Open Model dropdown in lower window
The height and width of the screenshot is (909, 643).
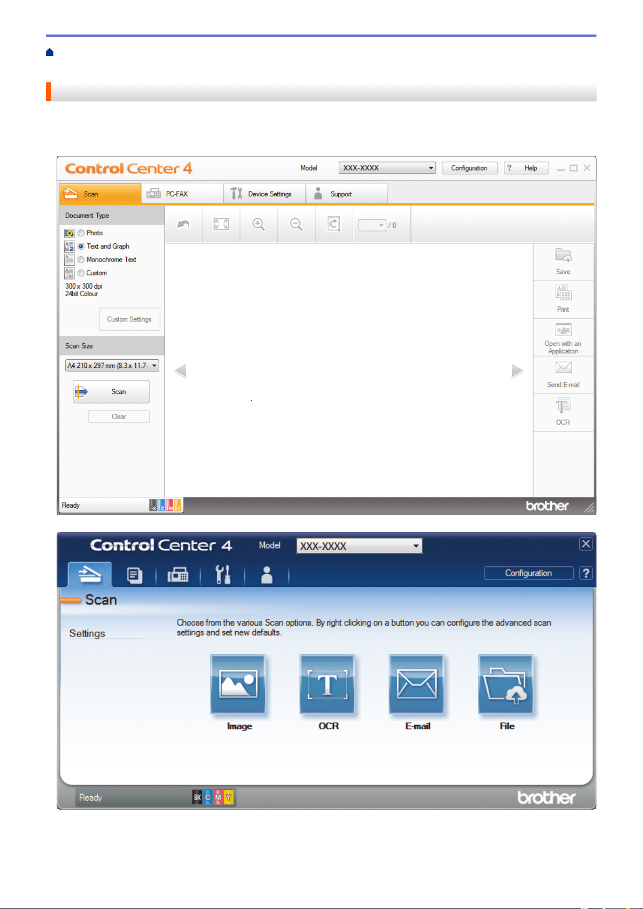point(359,546)
